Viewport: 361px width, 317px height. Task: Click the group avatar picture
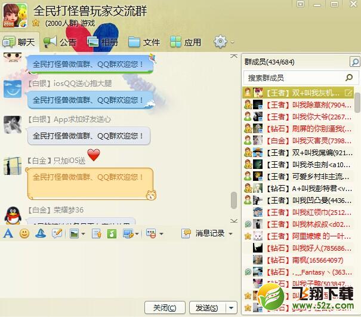coord(15,16)
